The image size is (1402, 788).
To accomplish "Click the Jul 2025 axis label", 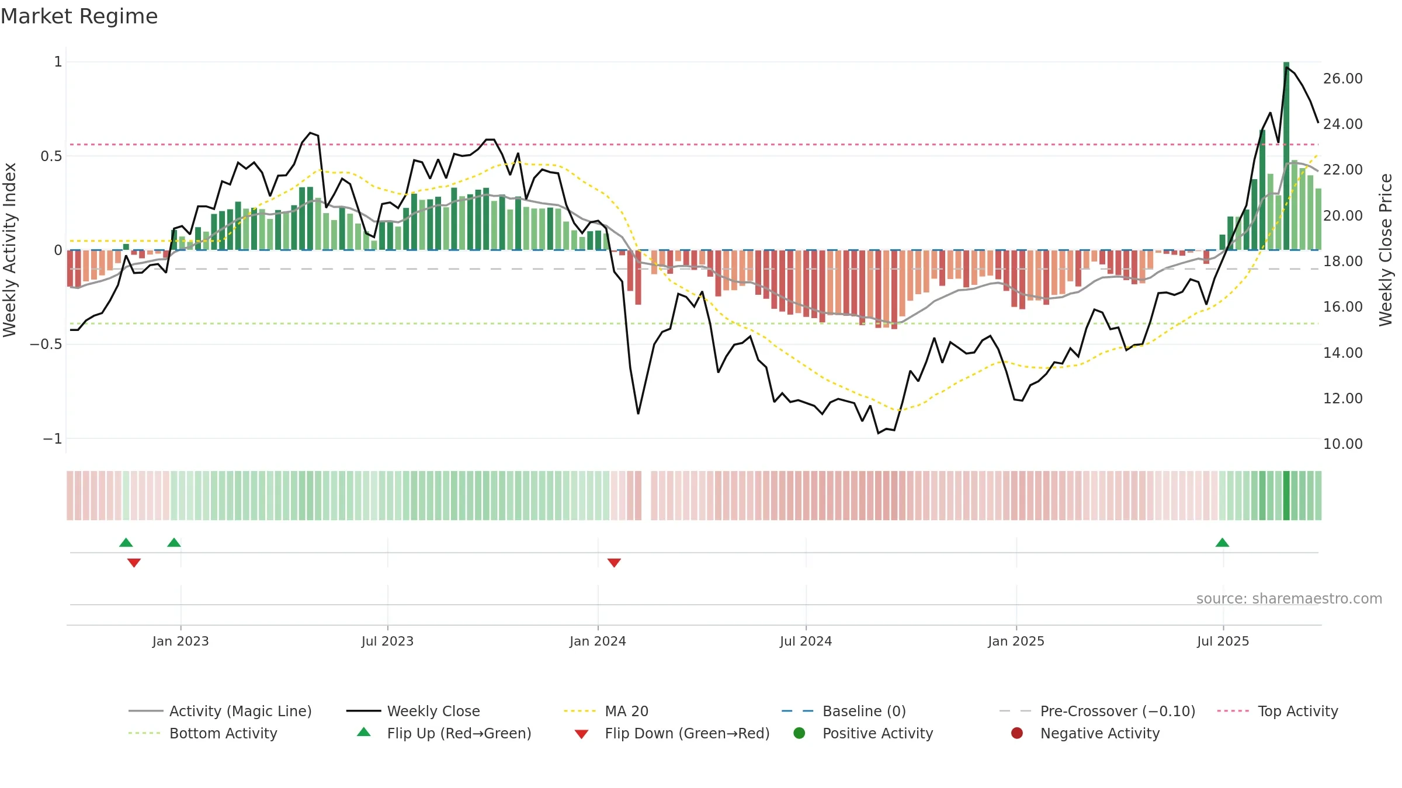I will click(x=1223, y=641).
